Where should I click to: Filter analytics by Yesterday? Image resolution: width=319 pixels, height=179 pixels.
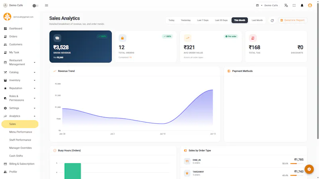pyautogui.click(x=185, y=20)
